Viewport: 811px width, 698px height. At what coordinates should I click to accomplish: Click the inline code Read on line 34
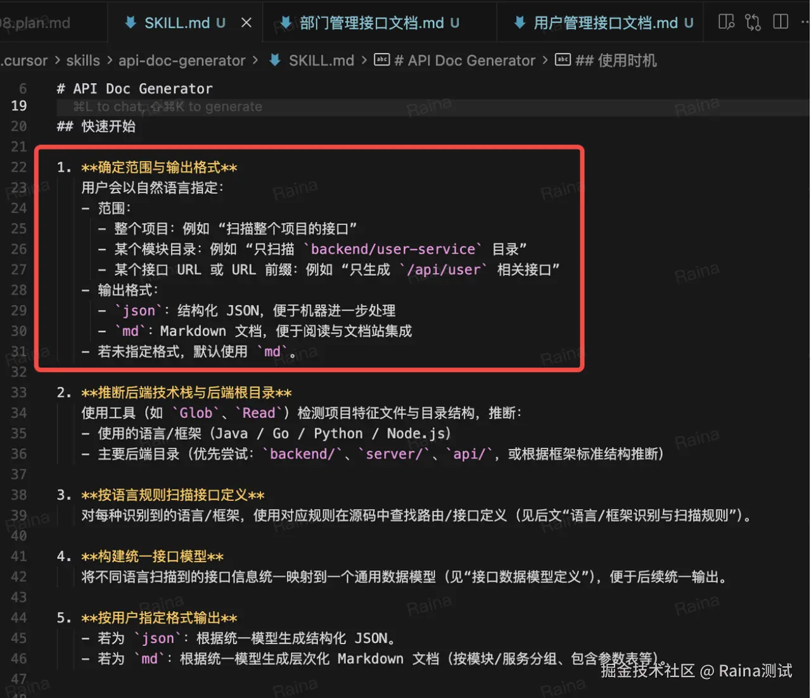coord(259,413)
